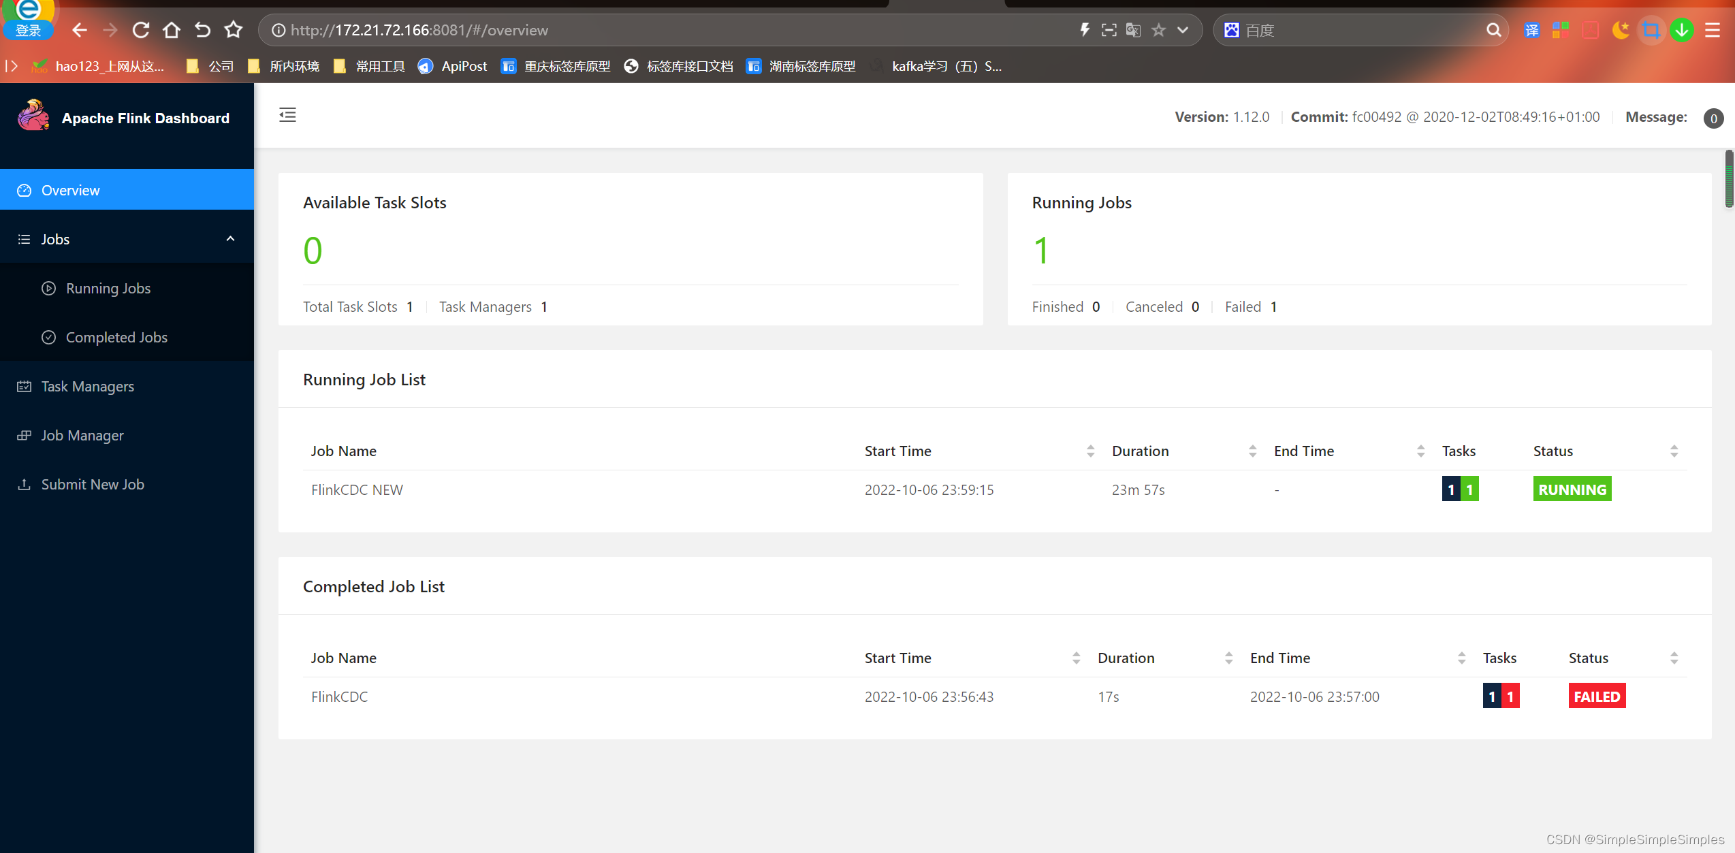Collapse sidebar with the menu fold icon
1735x853 pixels.
tap(287, 115)
